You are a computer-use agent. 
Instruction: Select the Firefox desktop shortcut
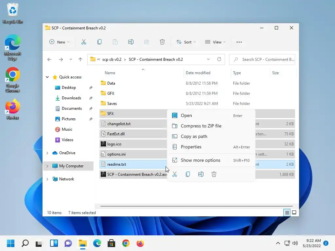13,109
